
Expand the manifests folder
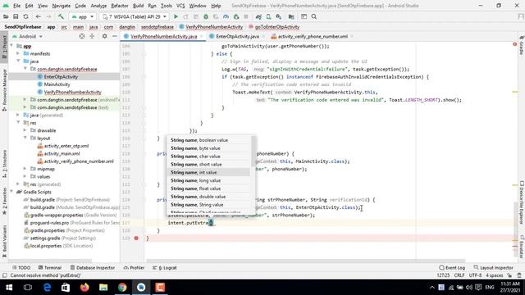coord(18,53)
